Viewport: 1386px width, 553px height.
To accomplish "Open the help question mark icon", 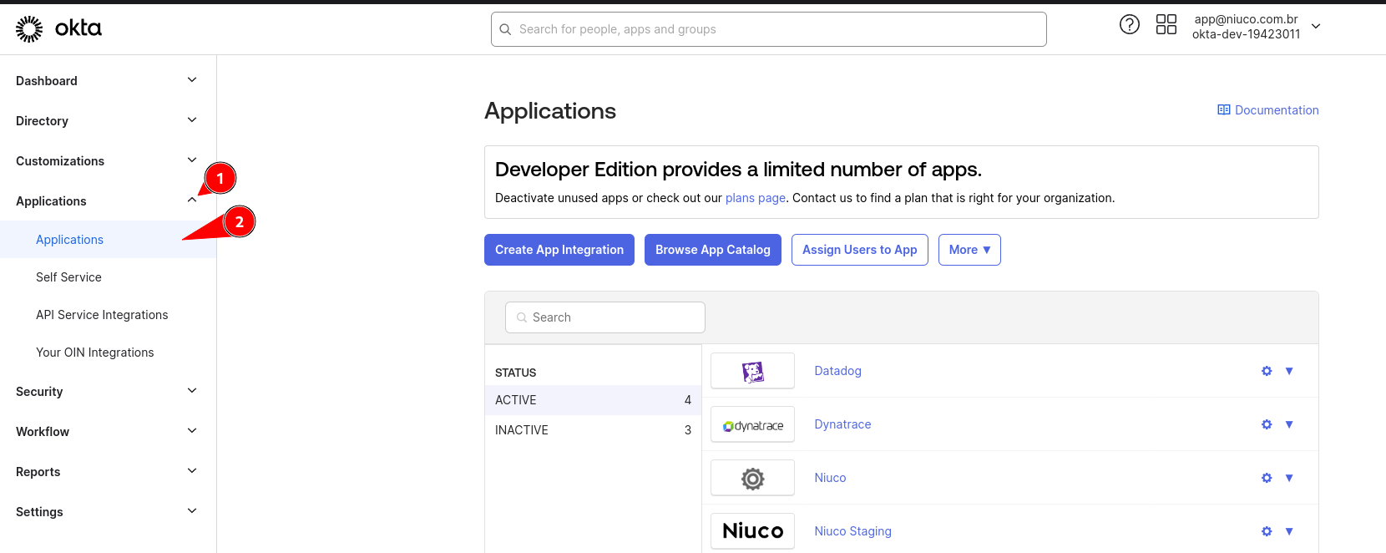I will 1130,25.
